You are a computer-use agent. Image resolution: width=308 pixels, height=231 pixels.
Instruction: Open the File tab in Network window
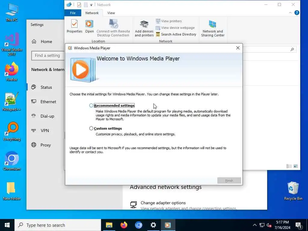point(73,13)
